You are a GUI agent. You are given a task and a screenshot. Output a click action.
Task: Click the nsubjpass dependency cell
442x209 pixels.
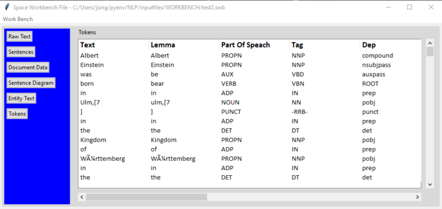(x=376, y=65)
